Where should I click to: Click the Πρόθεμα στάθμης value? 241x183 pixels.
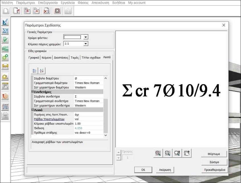[88, 133]
